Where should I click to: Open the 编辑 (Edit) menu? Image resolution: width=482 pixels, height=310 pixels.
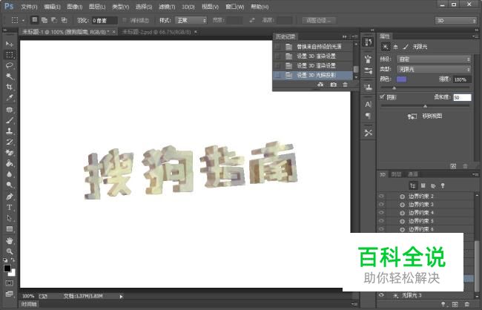(52, 7)
